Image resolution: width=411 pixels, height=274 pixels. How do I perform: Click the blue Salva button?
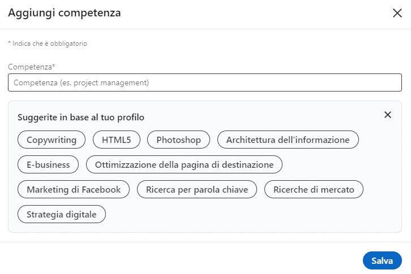382,260
